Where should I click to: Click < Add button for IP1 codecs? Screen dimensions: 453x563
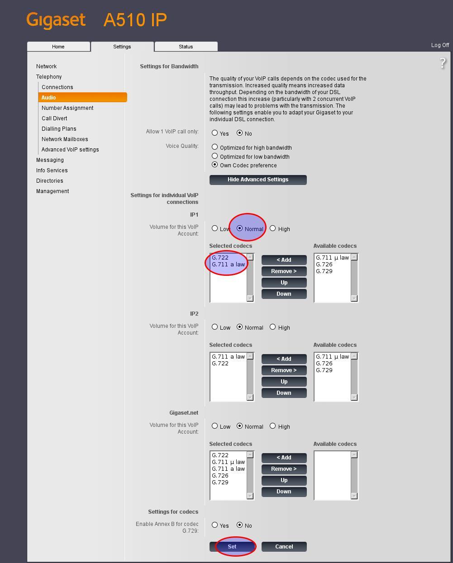point(284,260)
